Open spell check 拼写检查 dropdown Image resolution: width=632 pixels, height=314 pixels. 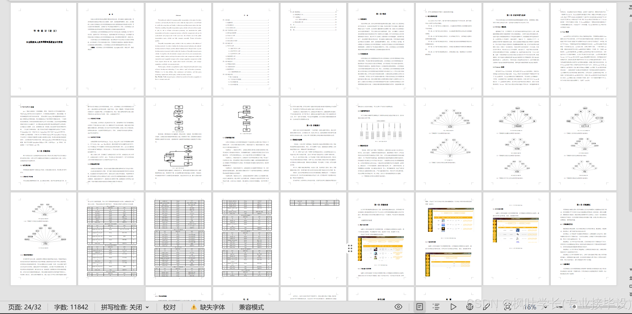pyautogui.click(x=125, y=307)
